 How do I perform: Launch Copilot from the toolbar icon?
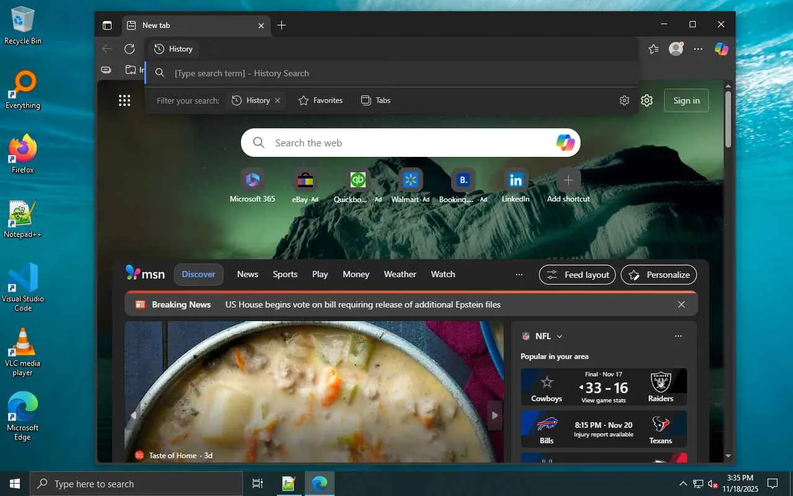(x=721, y=49)
